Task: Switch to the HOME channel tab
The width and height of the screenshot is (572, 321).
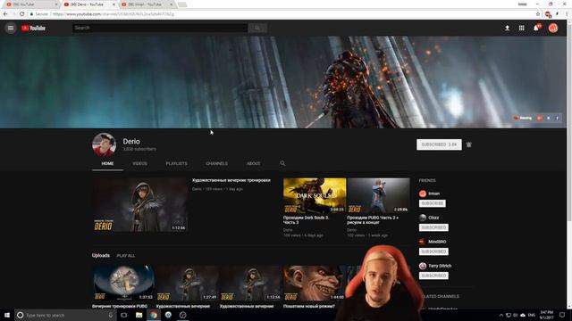Action: (107, 164)
